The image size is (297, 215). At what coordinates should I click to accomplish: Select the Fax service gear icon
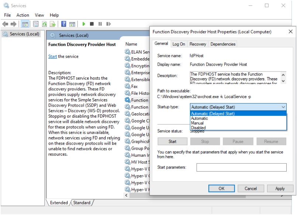128,86
